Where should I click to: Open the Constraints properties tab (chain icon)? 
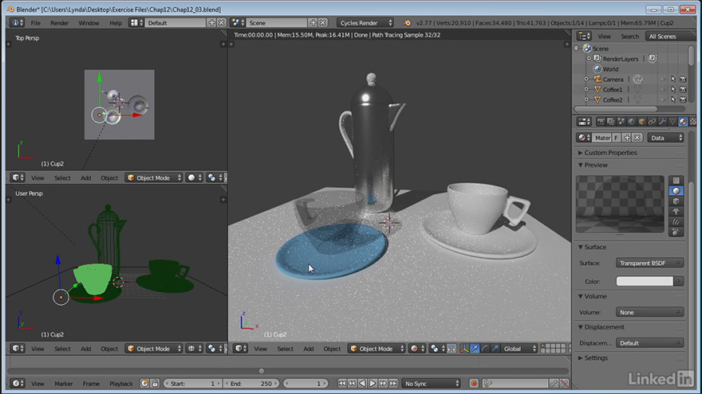click(652, 122)
